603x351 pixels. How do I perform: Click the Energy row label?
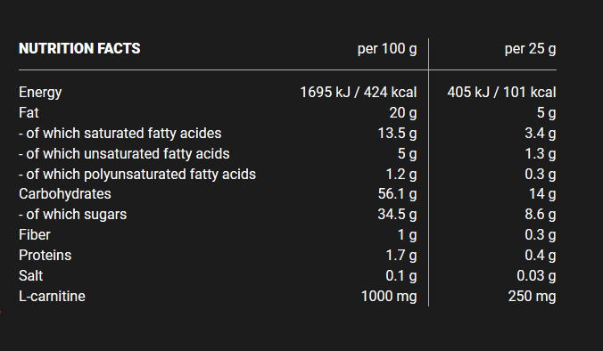(x=40, y=93)
